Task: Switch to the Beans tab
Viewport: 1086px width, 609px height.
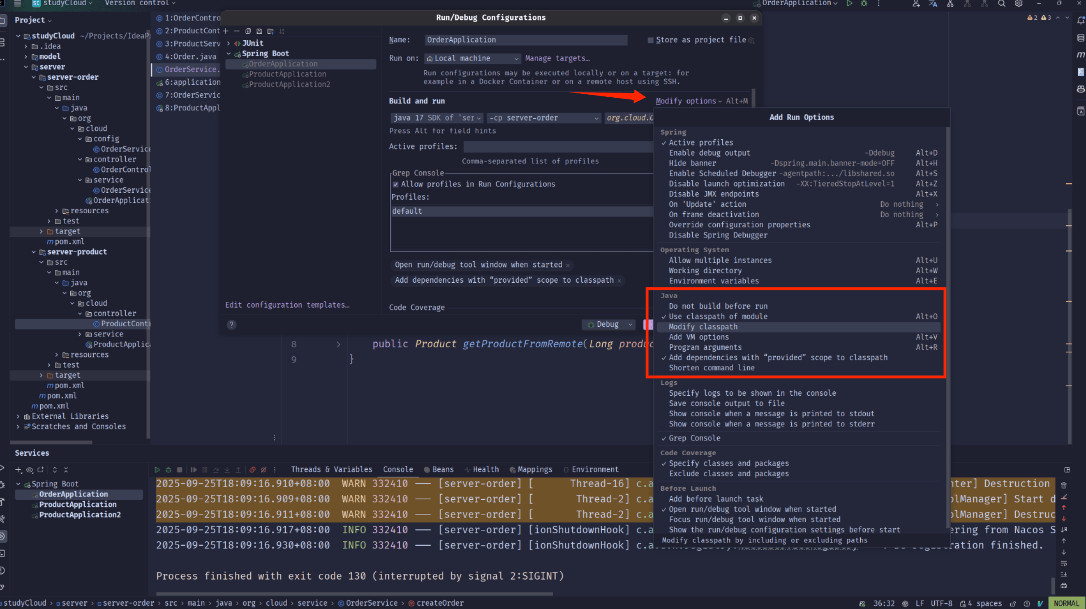Action: (443, 469)
